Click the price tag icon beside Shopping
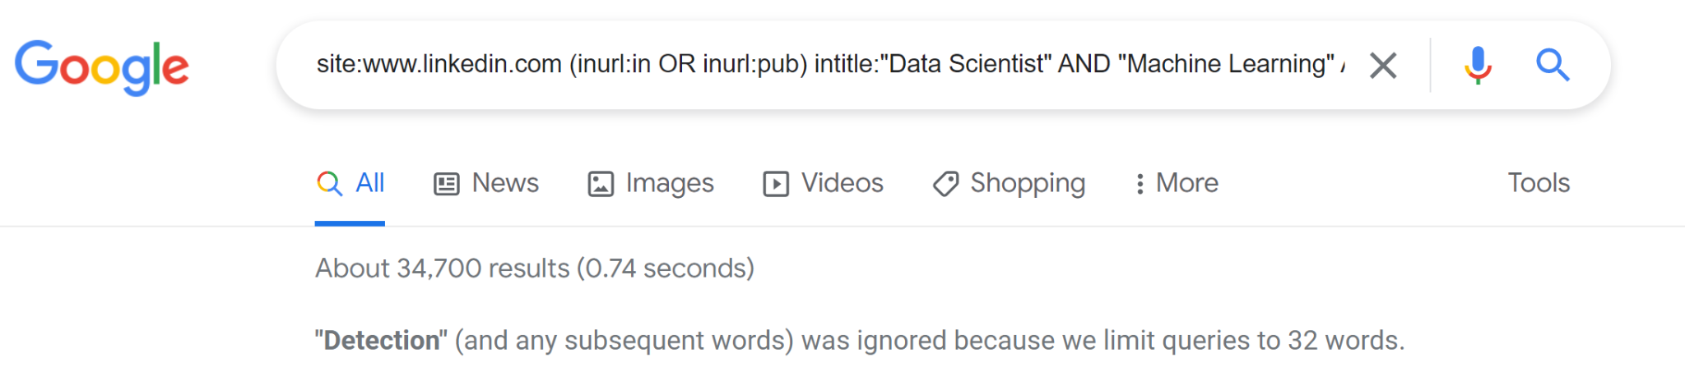 (945, 184)
